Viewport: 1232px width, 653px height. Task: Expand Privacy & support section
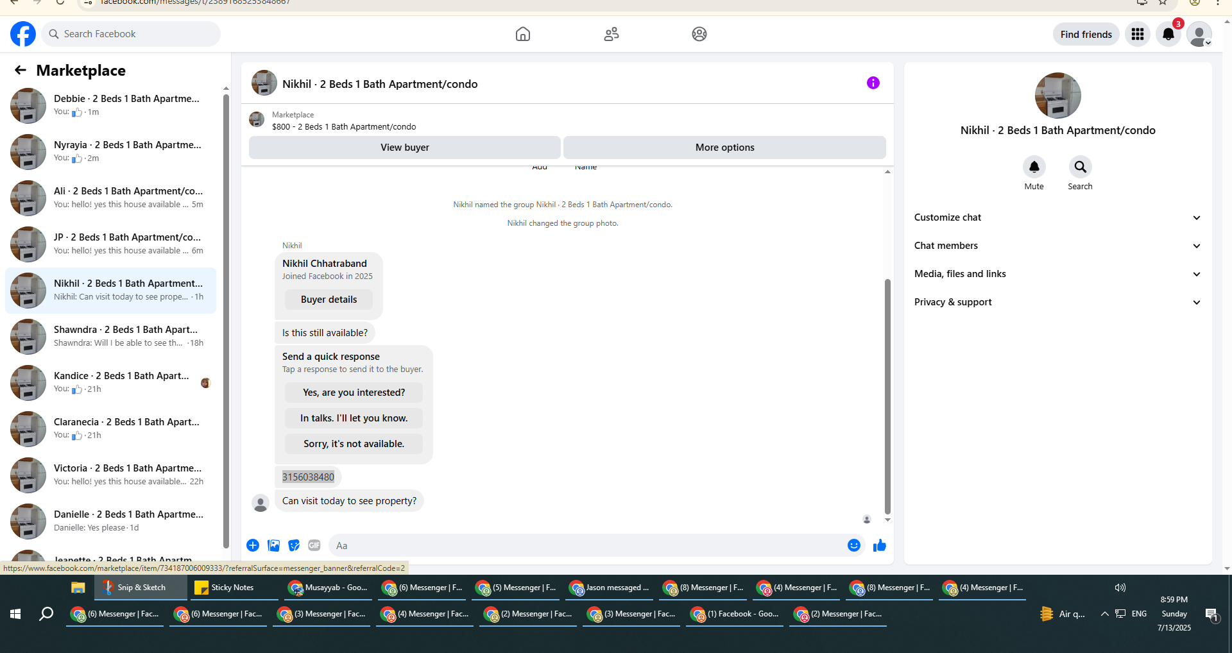1057,302
